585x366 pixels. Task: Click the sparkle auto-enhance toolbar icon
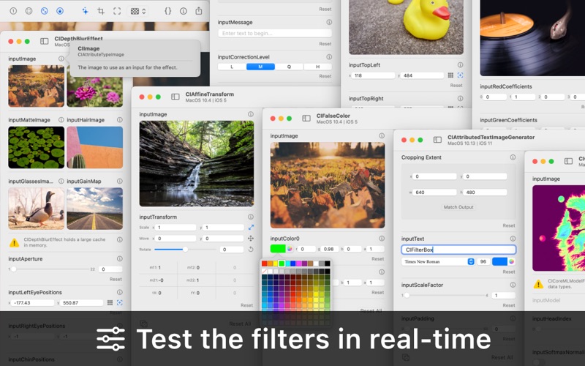coord(85,11)
